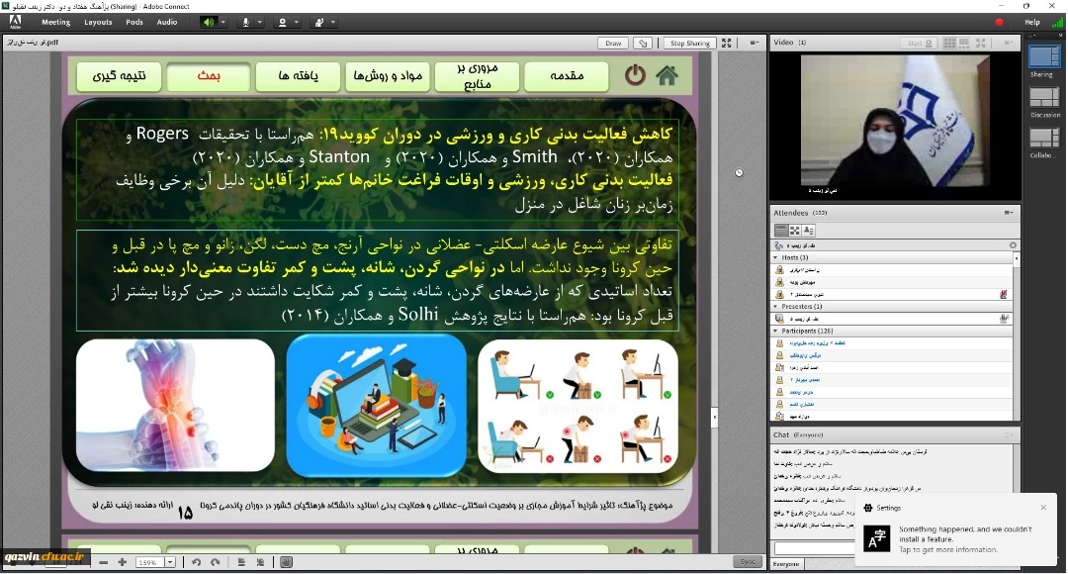Click the Draw button
1068x574 pixels.
[x=613, y=44]
